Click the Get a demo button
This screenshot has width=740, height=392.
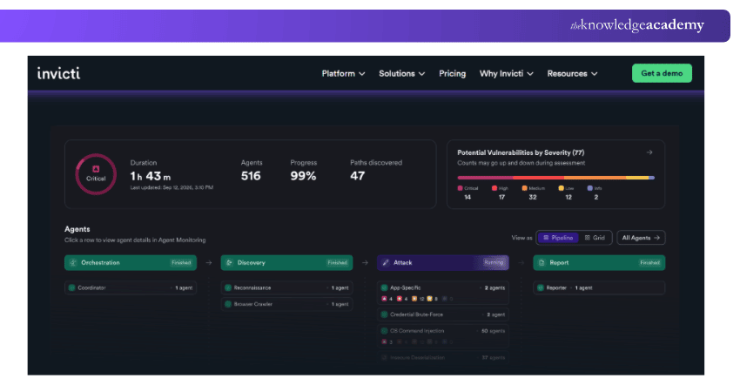click(x=662, y=73)
